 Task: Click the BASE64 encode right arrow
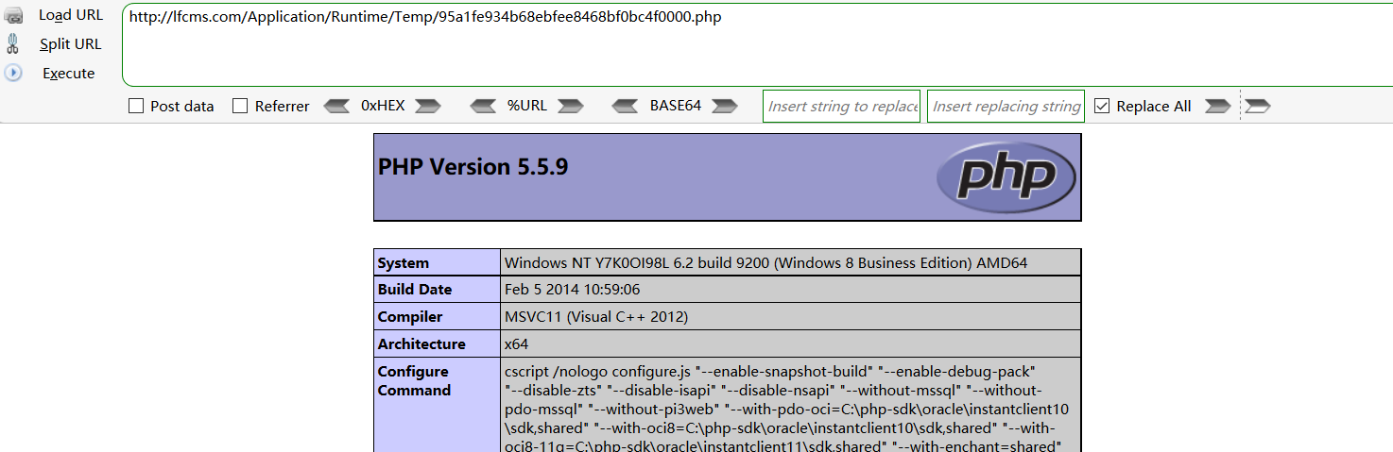[725, 106]
